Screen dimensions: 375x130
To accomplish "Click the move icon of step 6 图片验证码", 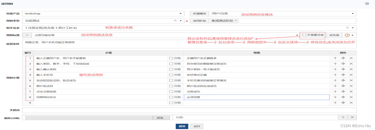I will point(343,86).
